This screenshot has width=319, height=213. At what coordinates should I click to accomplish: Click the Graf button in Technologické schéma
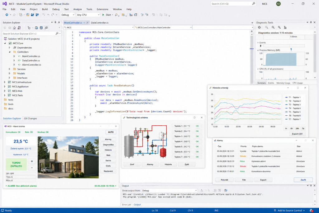[x=132, y=164]
